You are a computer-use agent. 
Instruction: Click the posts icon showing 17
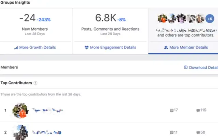(172, 110)
